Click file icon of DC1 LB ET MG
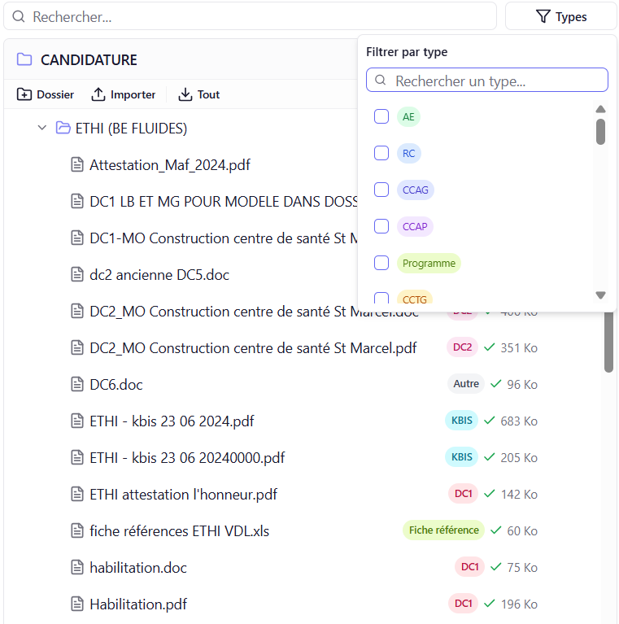This screenshot has height=624, width=619. click(x=77, y=201)
